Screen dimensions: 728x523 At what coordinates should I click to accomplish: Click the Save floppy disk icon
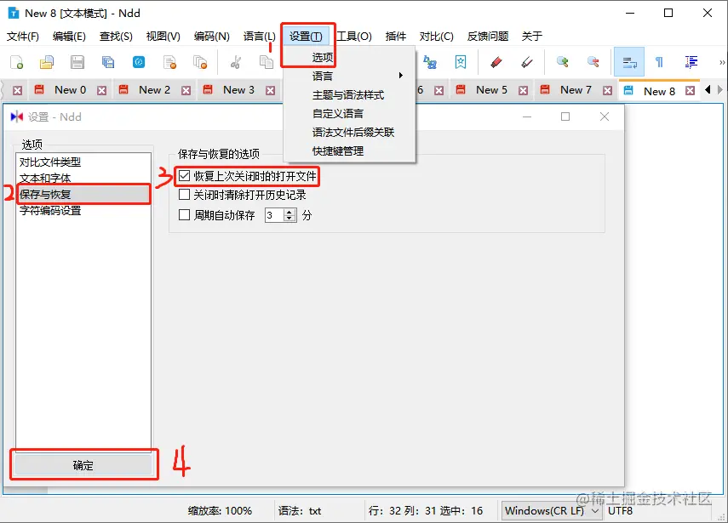[77, 62]
